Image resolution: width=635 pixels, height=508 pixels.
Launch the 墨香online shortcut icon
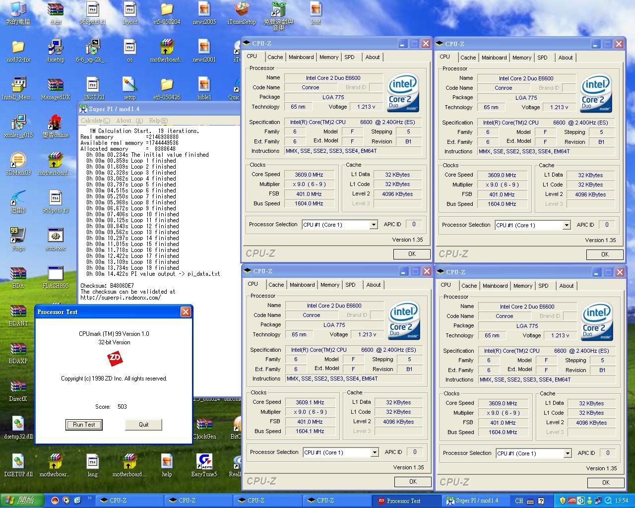(x=56, y=127)
